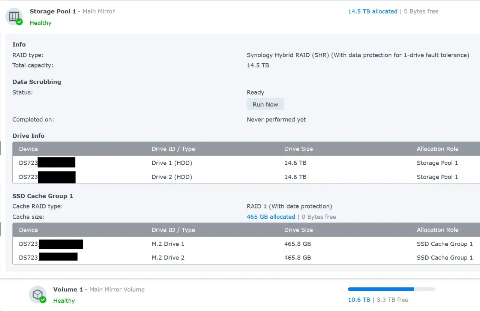Click the Info section heading
The image size is (480, 311).
pos(19,44)
